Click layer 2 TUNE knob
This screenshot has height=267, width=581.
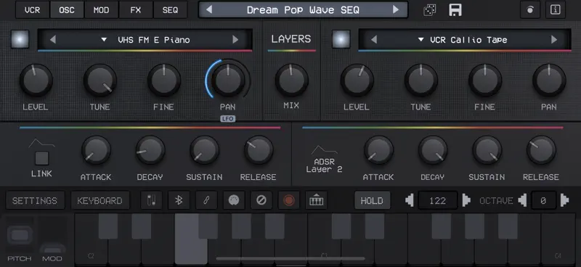coord(421,80)
